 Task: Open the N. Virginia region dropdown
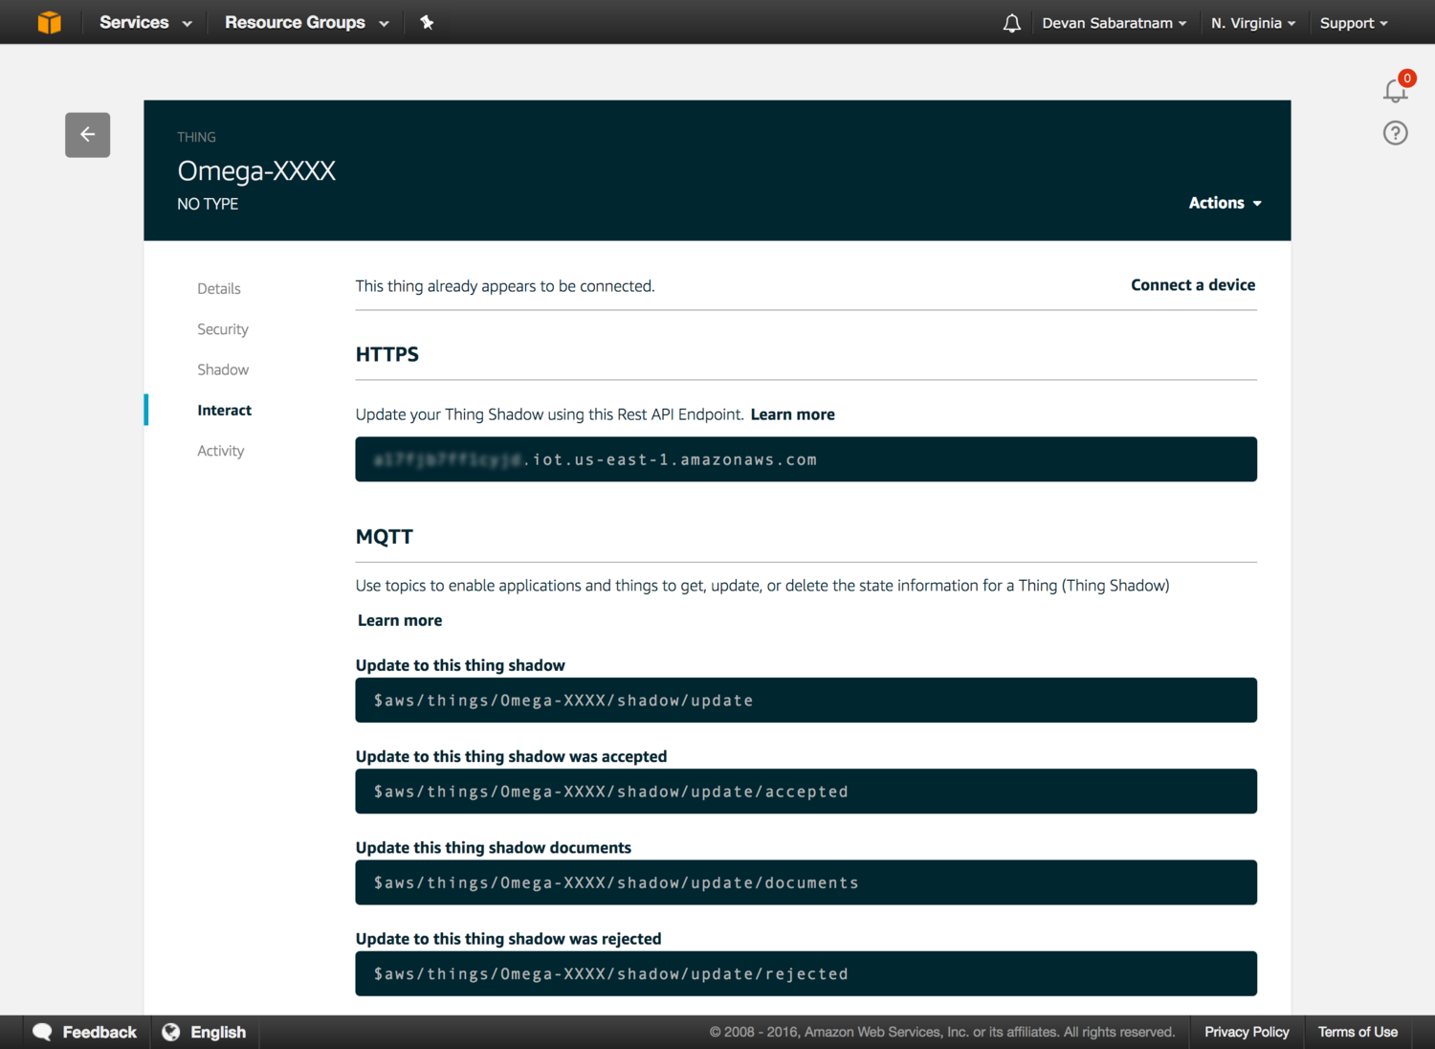click(x=1253, y=23)
